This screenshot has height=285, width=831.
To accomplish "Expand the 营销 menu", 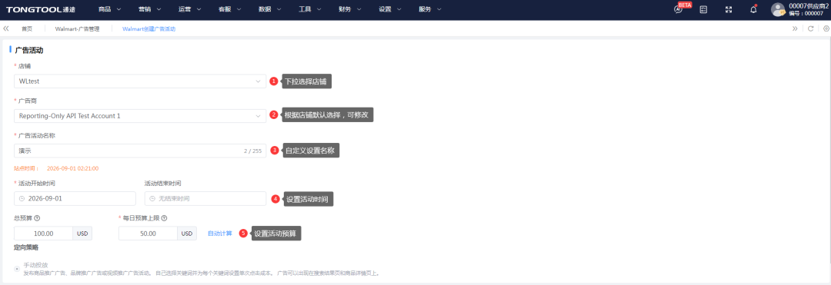I will [150, 9].
